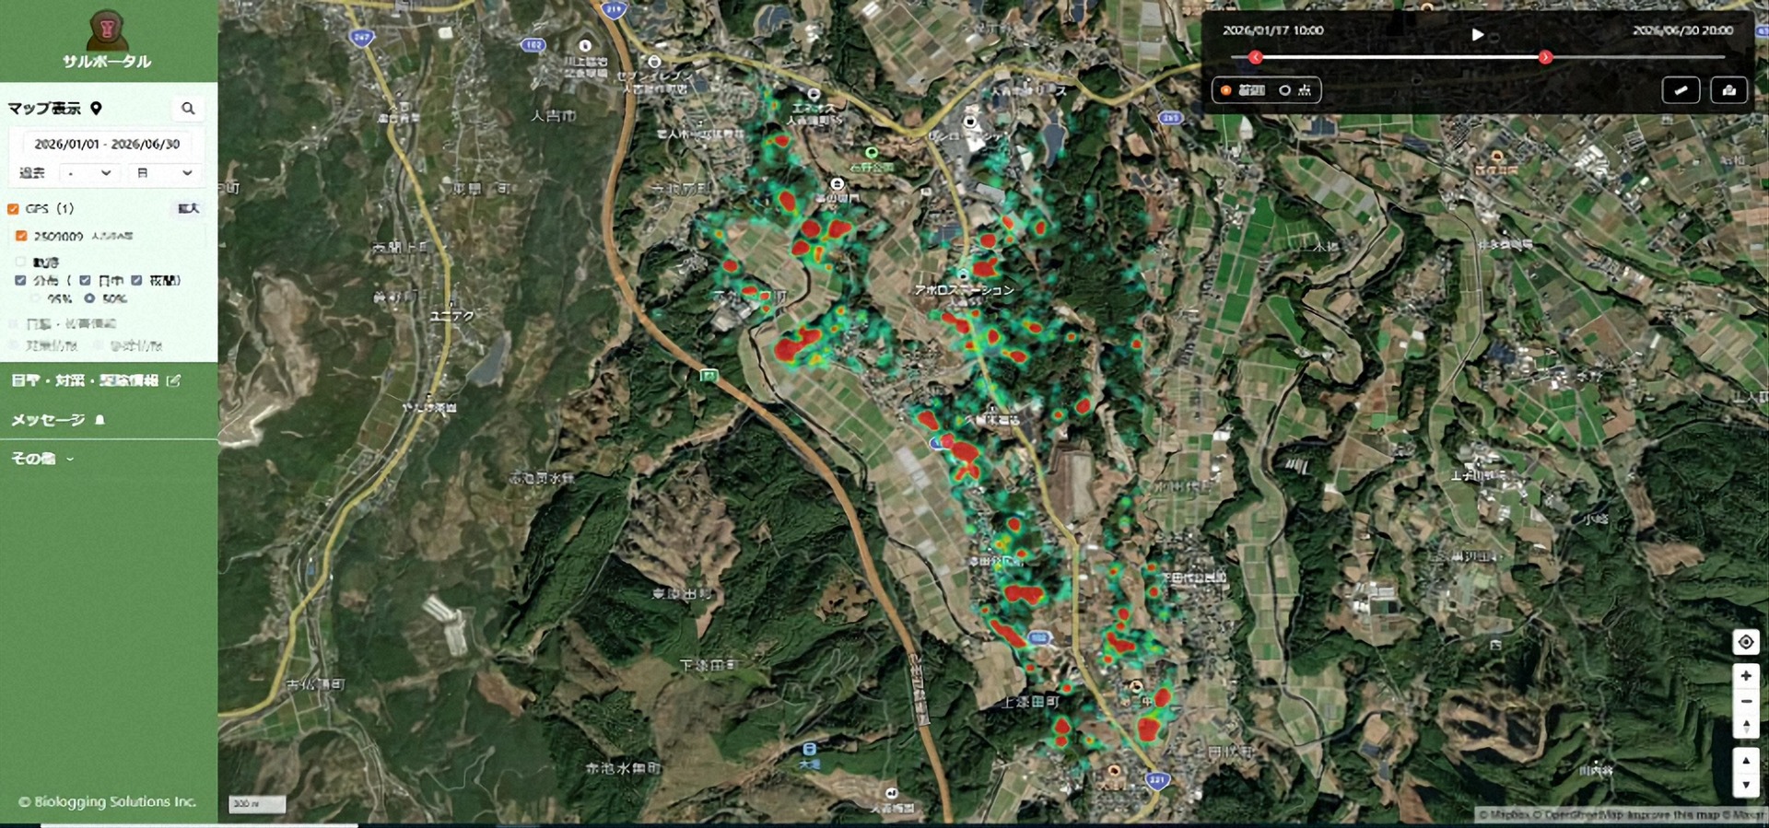Click the date range field 2026/01/01 - 2026/06/30

[x=107, y=144]
